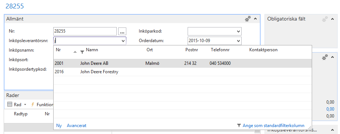Open the Orderdatum date dropdown
Screen dimensions: 340x134
pos(239,41)
